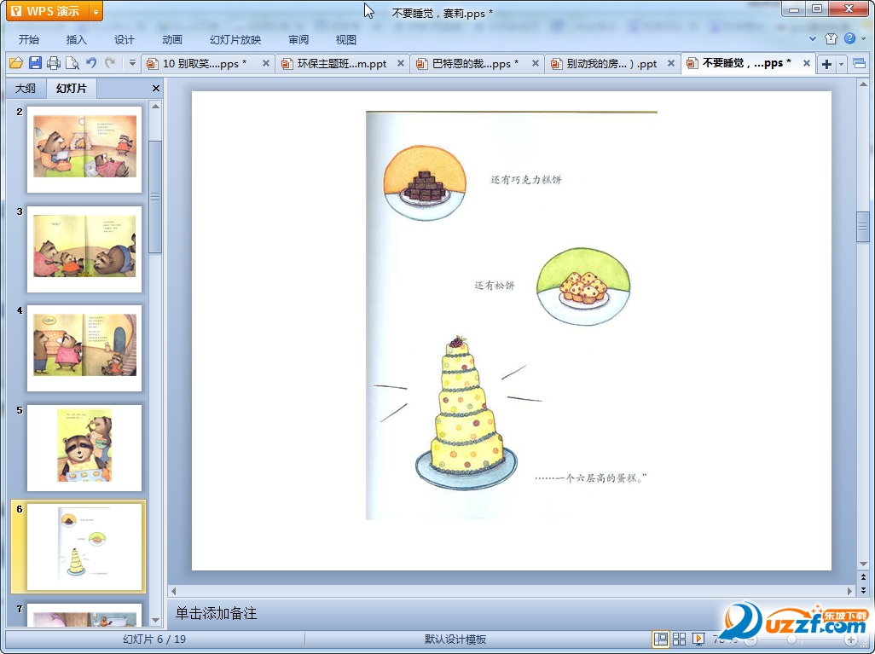Open help question mark icon
The image size is (875, 654).
pyautogui.click(x=850, y=38)
